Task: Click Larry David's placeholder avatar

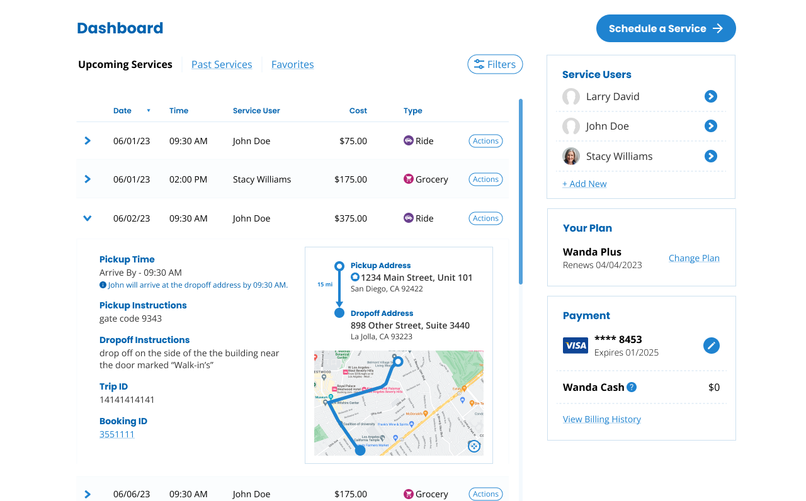Action: click(x=571, y=96)
